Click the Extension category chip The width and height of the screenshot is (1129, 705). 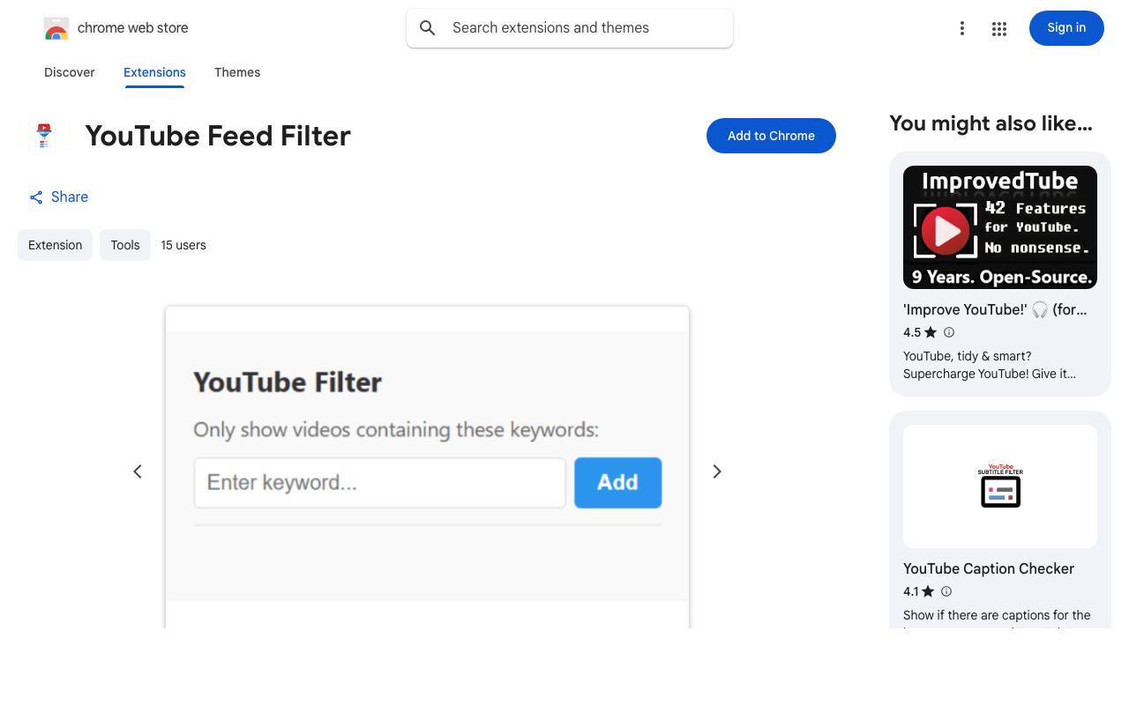tap(55, 245)
